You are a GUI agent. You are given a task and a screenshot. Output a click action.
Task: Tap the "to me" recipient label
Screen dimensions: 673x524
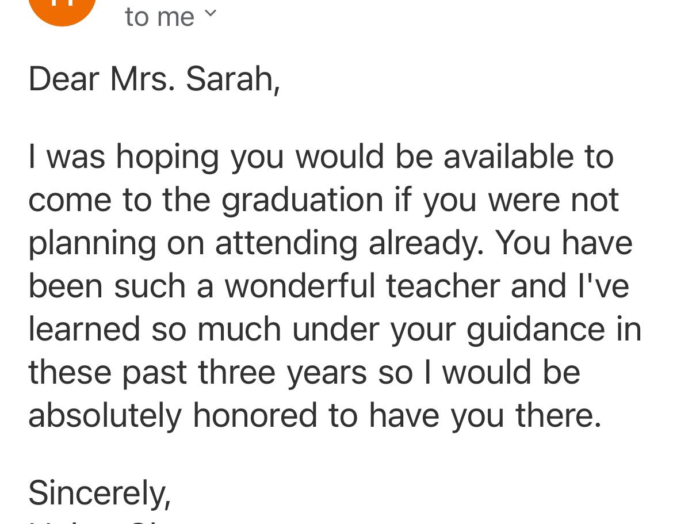[x=159, y=17]
